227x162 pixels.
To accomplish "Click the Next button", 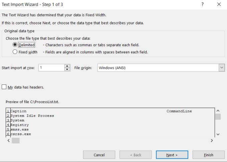I will pyautogui.click(x=172, y=155).
